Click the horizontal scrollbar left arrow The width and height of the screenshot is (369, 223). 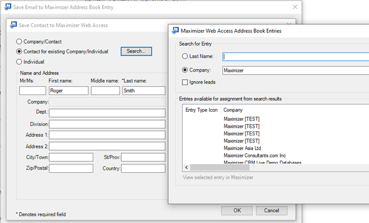pos(186,167)
